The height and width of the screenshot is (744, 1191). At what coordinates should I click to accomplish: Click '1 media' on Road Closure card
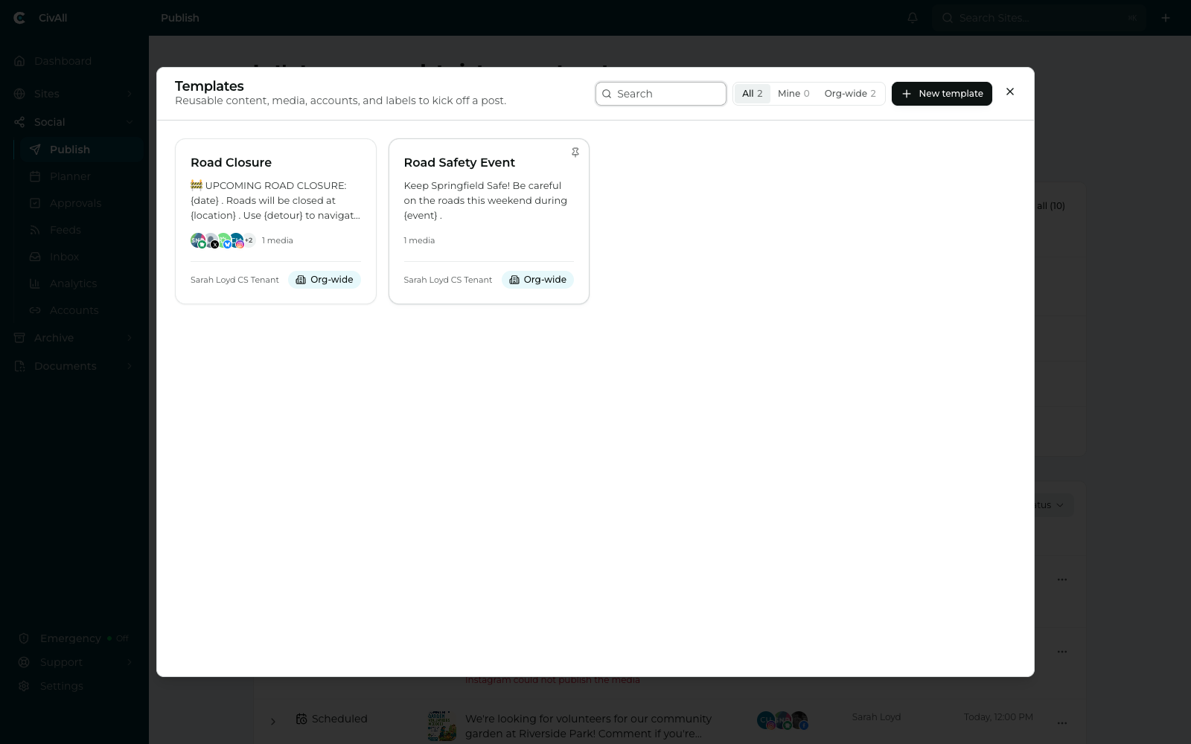(278, 240)
